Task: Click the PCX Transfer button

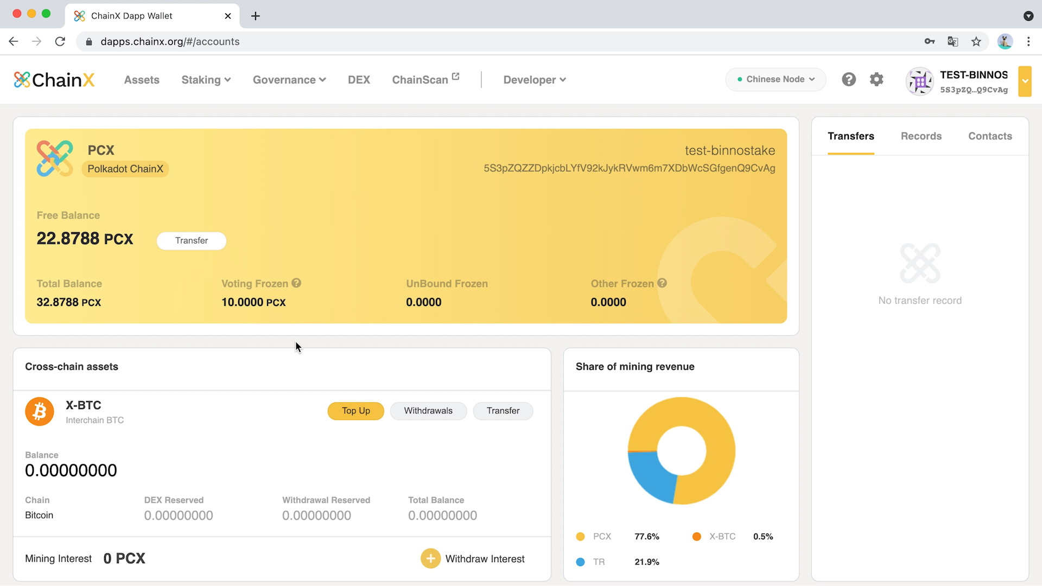Action: coord(192,240)
